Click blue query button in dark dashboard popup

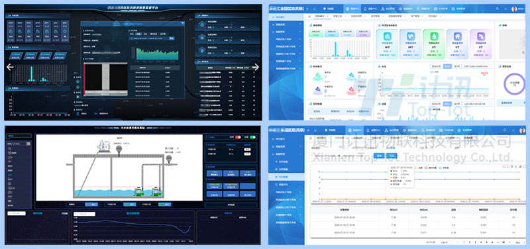pyautogui.click(x=172, y=38)
